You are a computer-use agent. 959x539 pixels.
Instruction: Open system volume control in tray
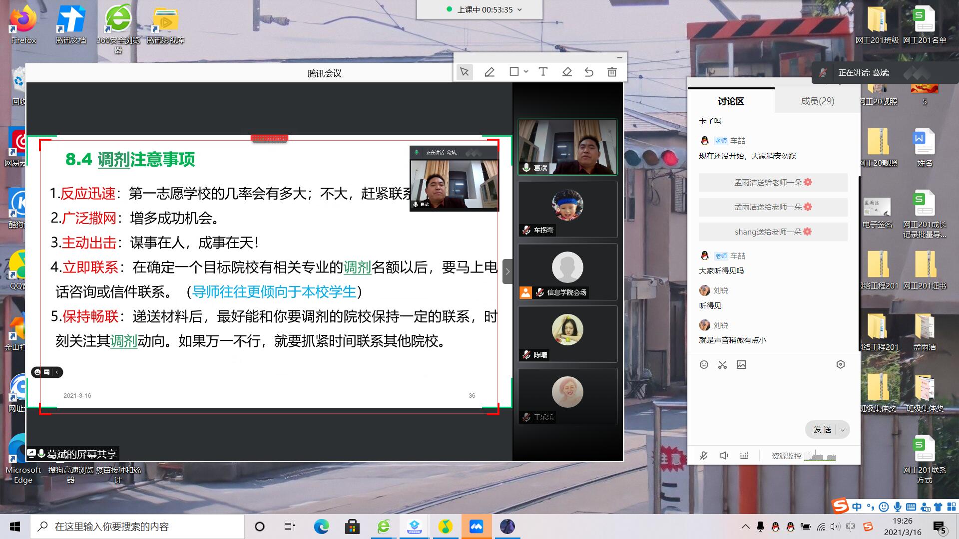[835, 527]
